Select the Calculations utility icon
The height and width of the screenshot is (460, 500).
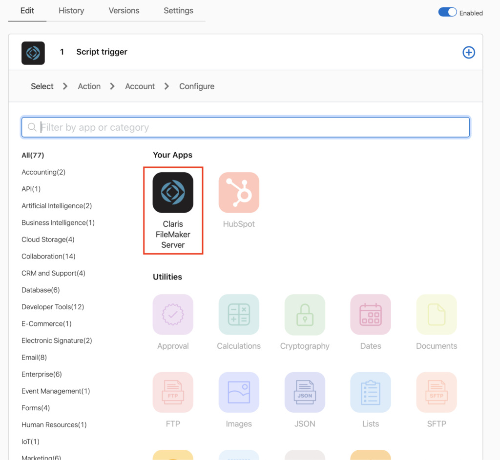click(x=239, y=315)
